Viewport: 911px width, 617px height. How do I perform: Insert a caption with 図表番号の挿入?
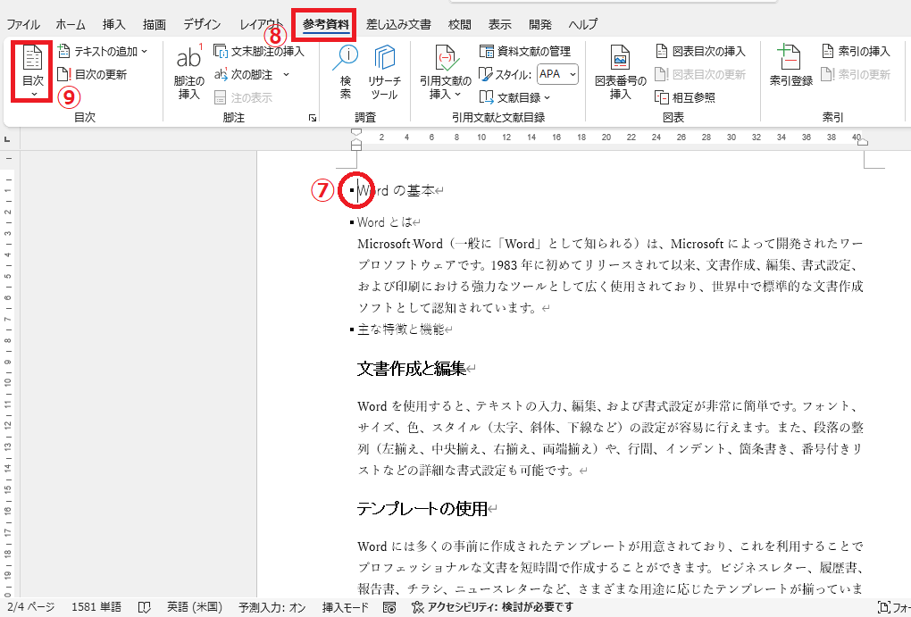click(621, 71)
